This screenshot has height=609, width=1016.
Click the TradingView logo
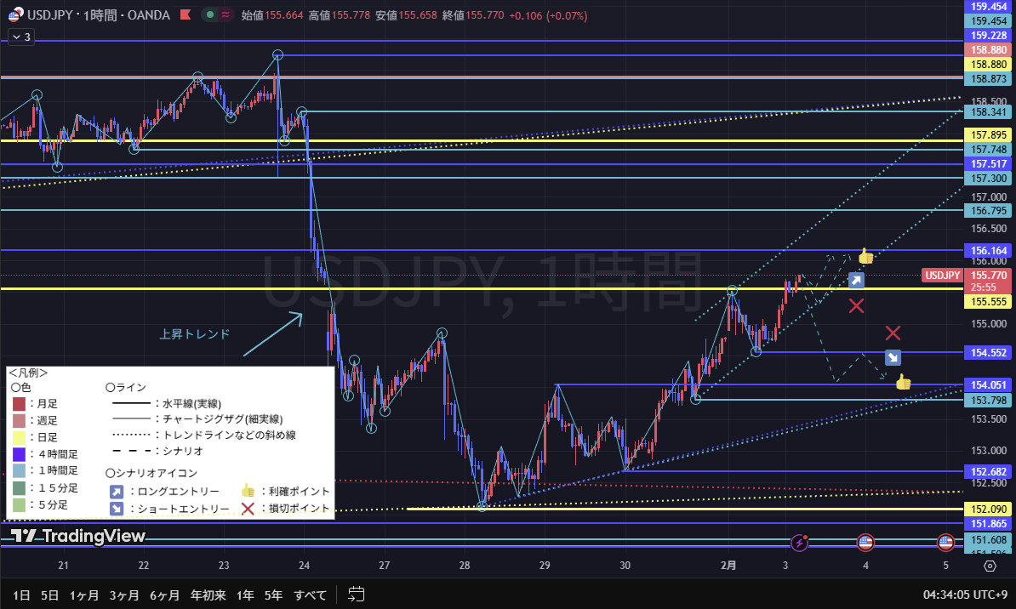(x=78, y=536)
